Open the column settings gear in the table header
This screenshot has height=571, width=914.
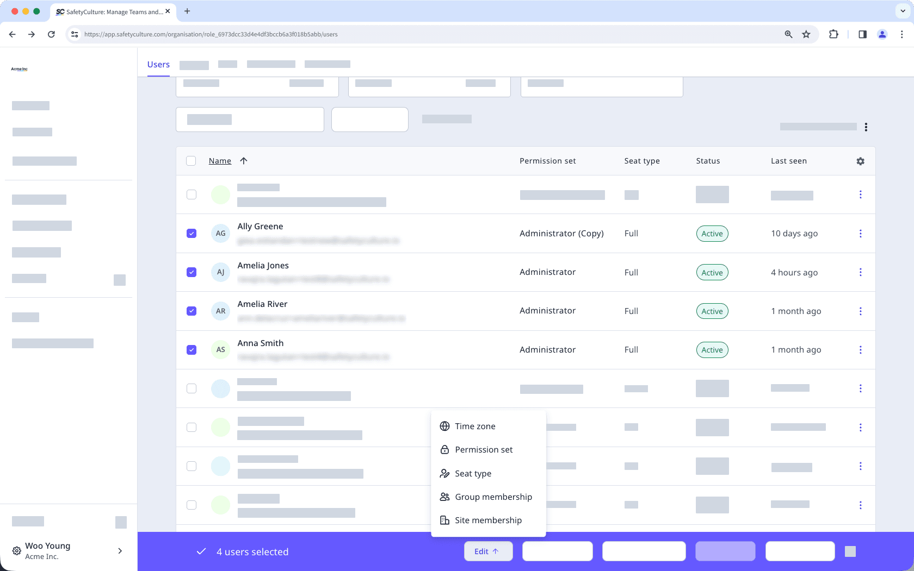(x=860, y=161)
